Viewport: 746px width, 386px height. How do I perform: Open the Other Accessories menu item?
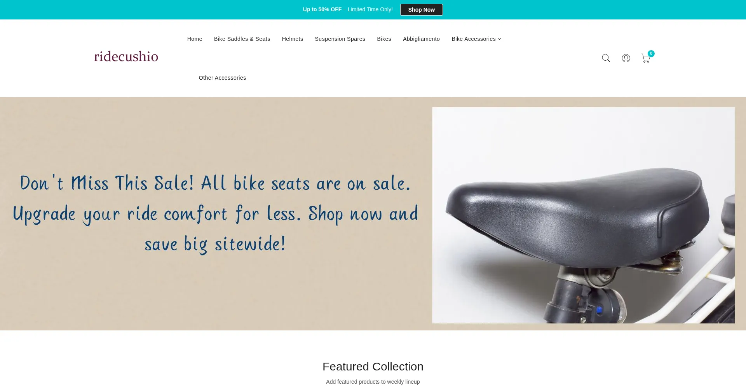(222, 78)
